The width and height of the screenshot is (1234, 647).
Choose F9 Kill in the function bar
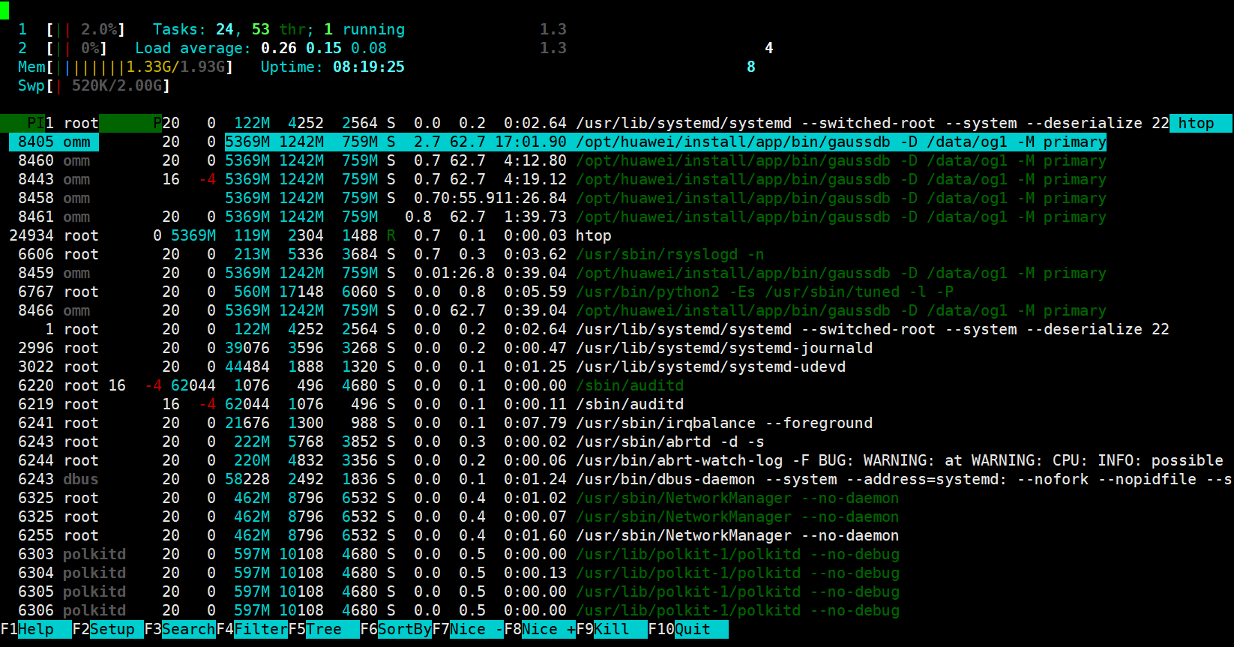point(612,629)
